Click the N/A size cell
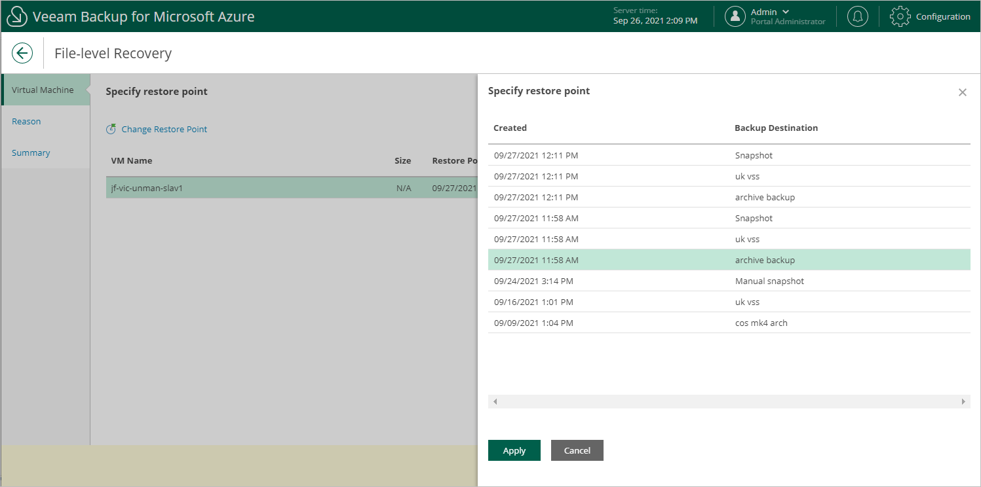The width and height of the screenshot is (981, 487). [404, 188]
